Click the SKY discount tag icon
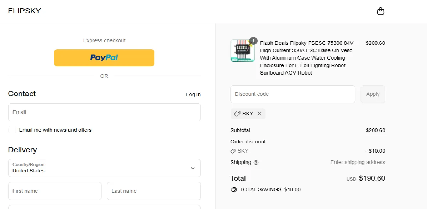This screenshot has width=427, height=209. pyautogui.click(x=237, y=114)
